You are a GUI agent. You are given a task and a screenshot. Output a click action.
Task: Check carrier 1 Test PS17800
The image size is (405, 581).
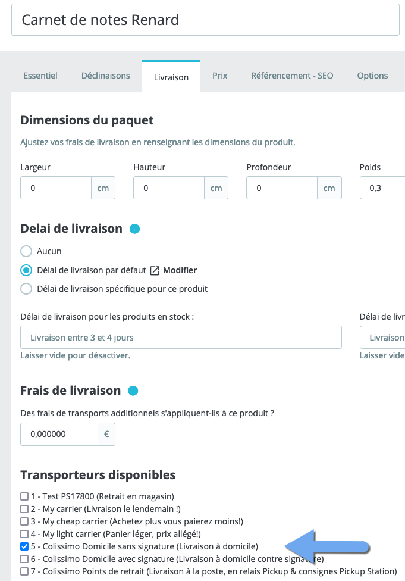[x=24, y=496]
